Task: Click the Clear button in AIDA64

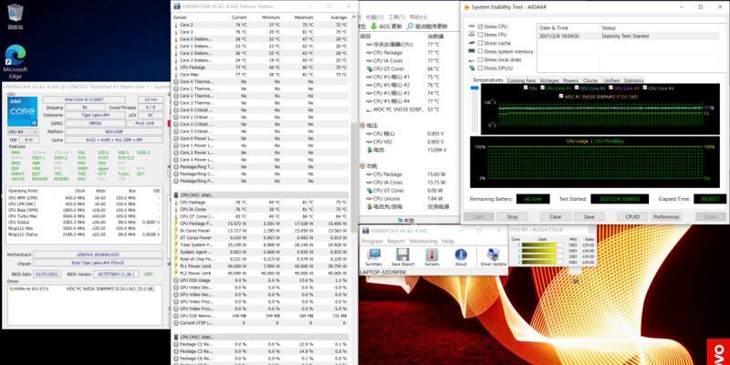Action: tap(556, 216)
